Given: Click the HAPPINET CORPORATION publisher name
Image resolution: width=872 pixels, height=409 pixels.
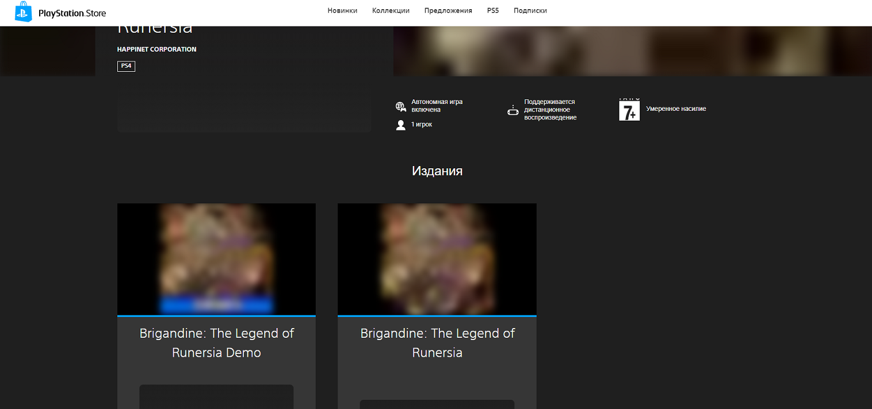Looking at the screenshot, I should pyautogui.click(x=156, y=49).
